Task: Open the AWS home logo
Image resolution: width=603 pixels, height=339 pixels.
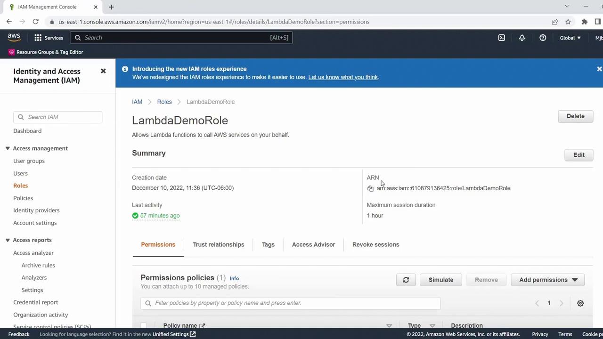Action: (14, 38)
